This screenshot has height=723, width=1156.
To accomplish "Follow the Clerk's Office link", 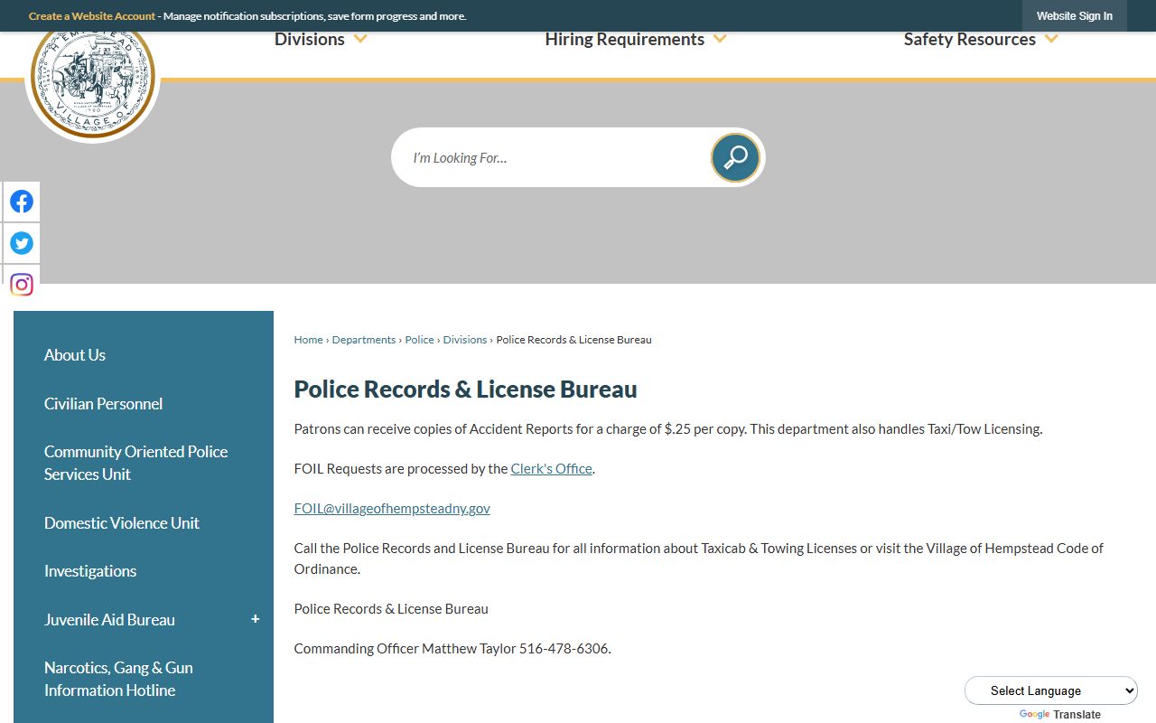I will tap(551, 469).
